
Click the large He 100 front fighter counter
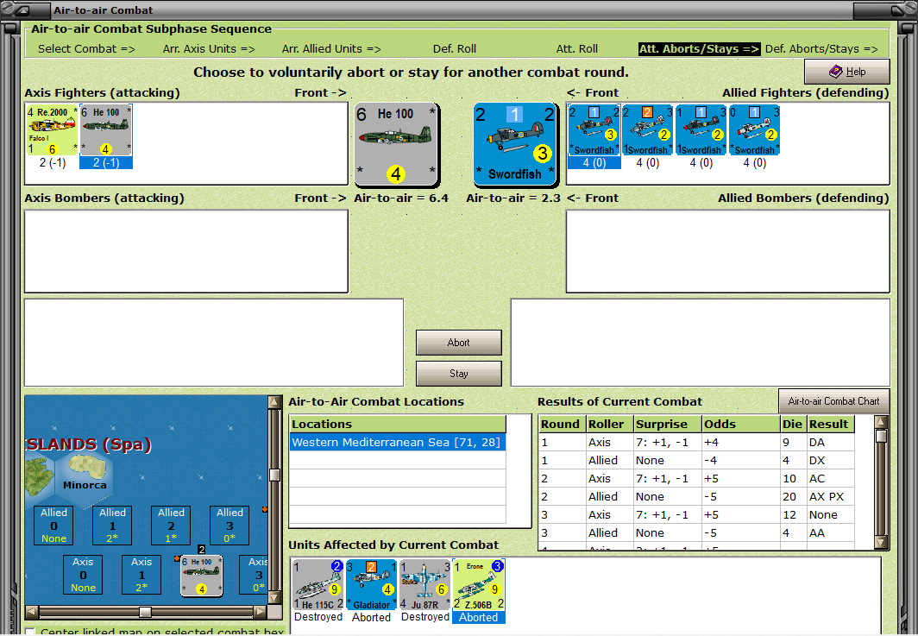[x=396, y=144]
